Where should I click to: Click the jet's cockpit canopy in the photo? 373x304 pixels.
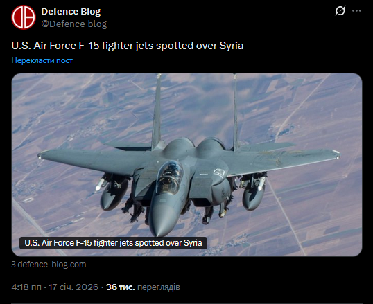point(170,177)
